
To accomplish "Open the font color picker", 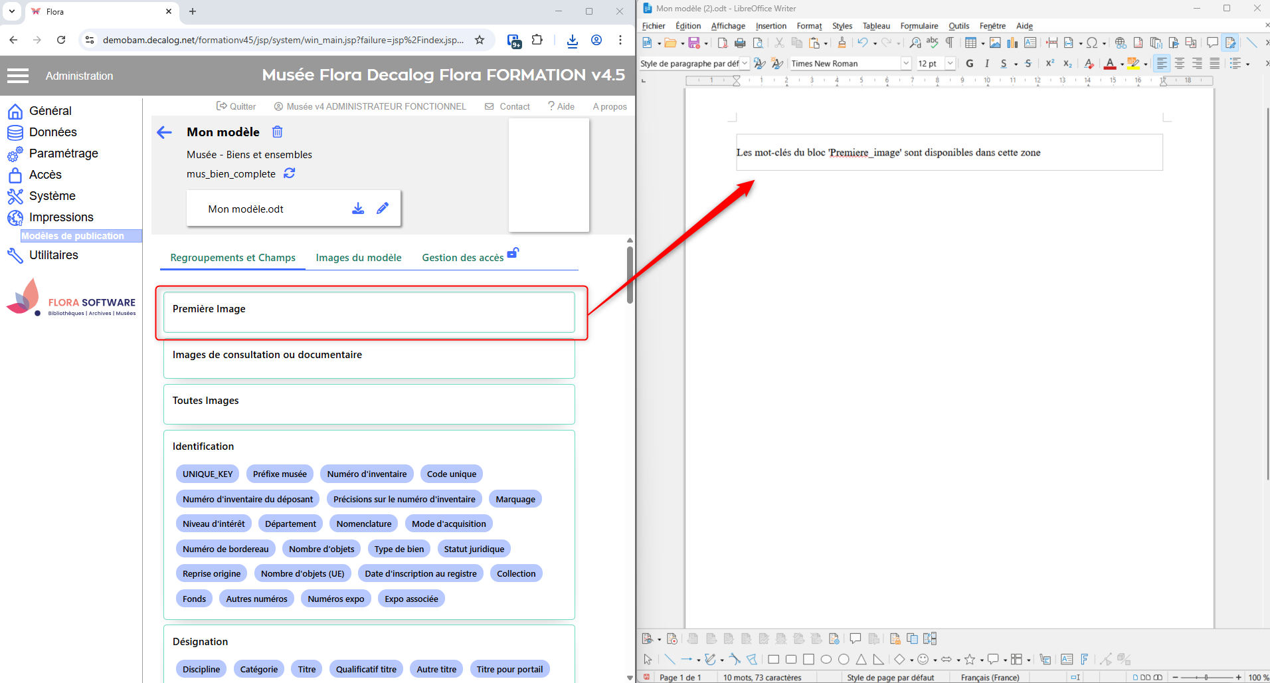I will click(1122, 64).
